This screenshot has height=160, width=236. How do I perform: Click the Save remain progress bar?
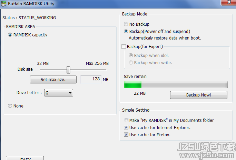[176, 85]
